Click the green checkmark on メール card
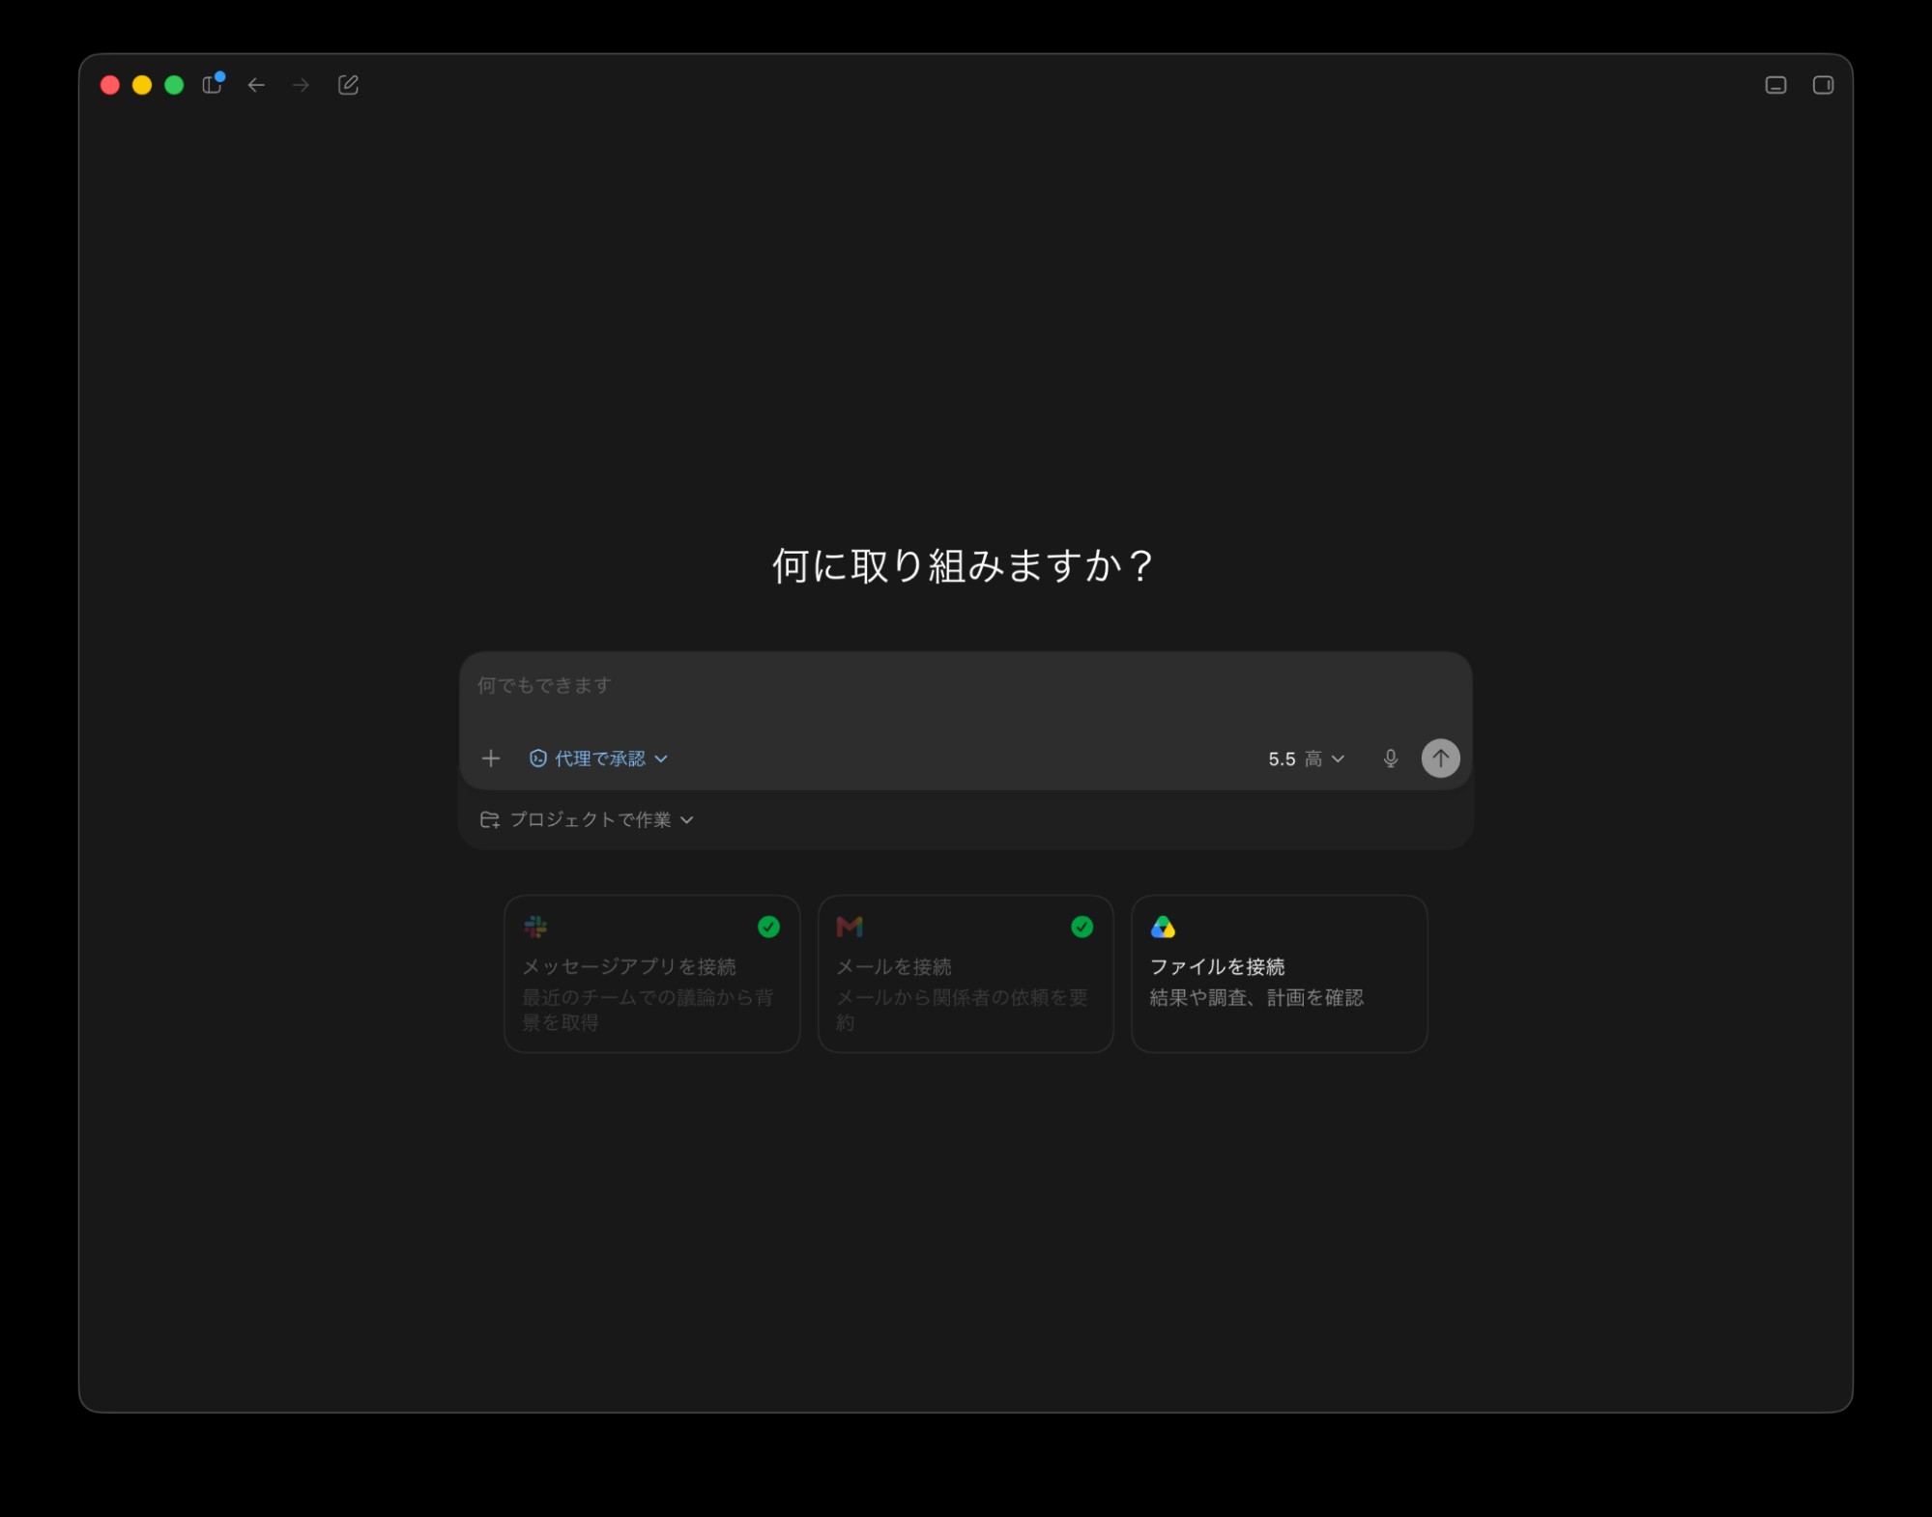This screenshot has height=1517, width=1932. (x=1082, y=927)
